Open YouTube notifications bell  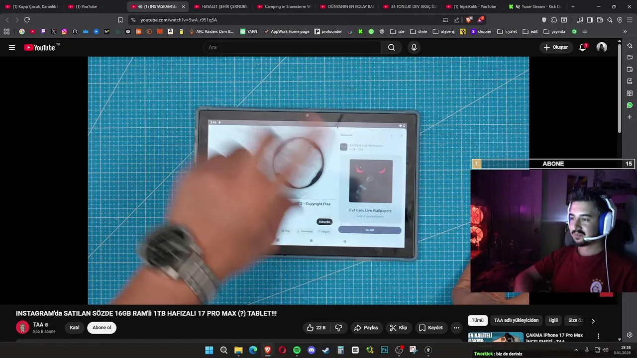pyautogui.click(x=582, y=47)
